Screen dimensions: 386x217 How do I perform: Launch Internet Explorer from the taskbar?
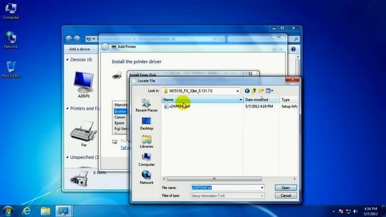pyautogui.click(x=27, y=211)
